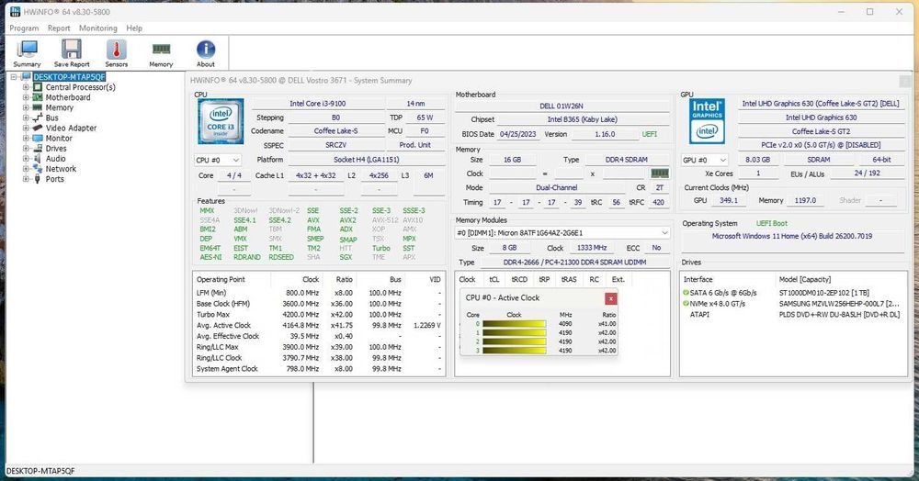Select the Audio tree item
This screenshot has height=481, width=919.
pyautogui.click(x=56, y=159)
